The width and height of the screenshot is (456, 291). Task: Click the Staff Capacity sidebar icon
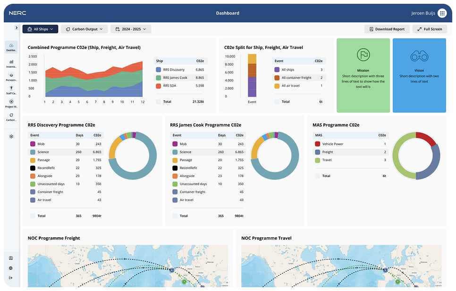pyautogui.click(x=10, y=90)
